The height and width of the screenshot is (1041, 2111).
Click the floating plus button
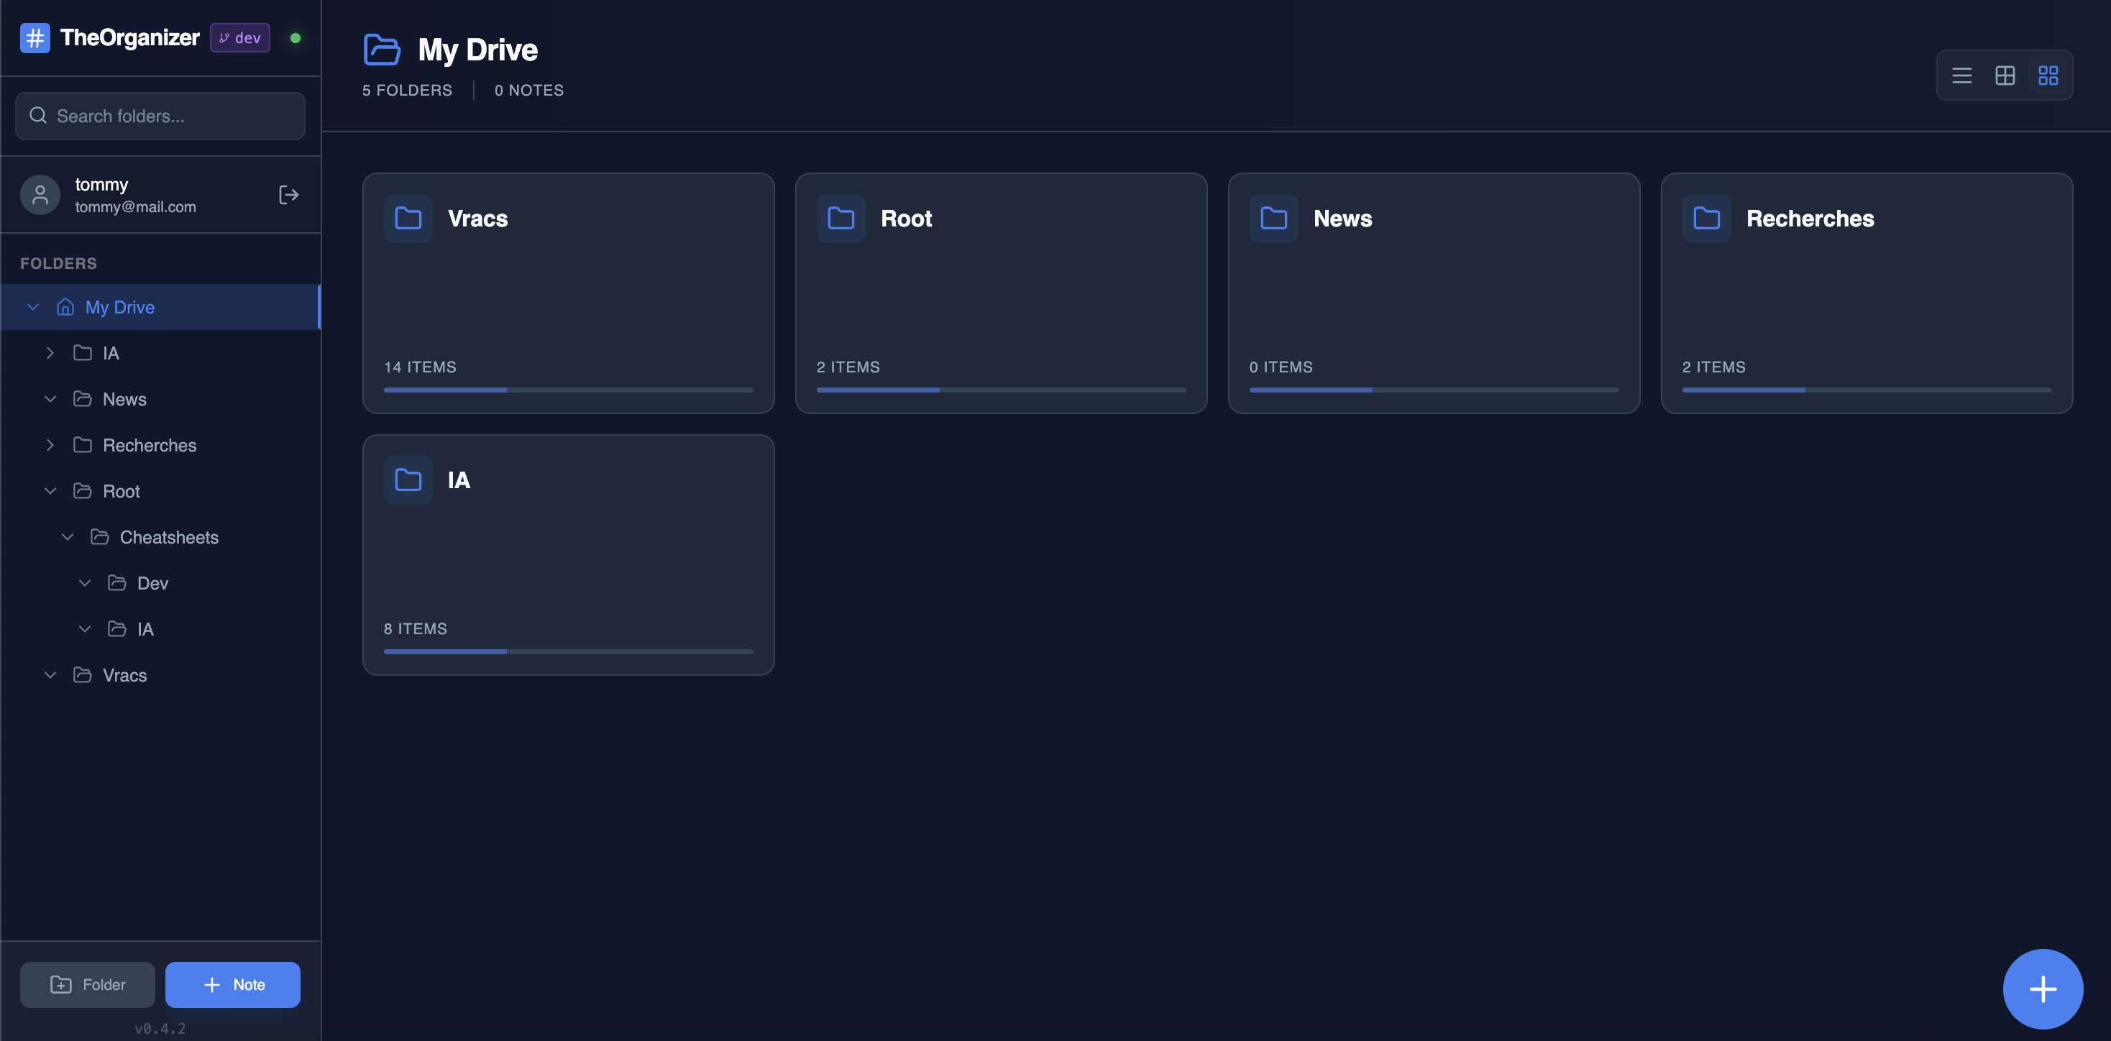pyautogui.click(x=2042, y=989)
